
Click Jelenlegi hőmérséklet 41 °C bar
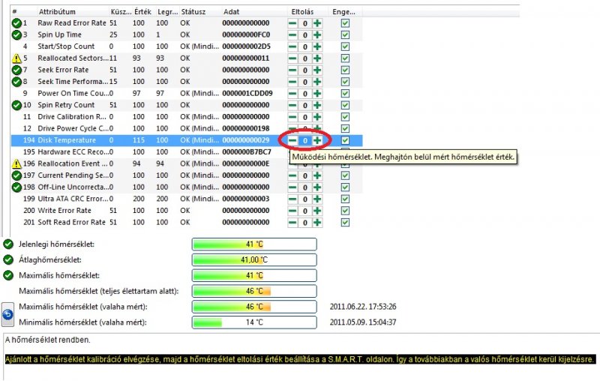click(x=254, y=244)
